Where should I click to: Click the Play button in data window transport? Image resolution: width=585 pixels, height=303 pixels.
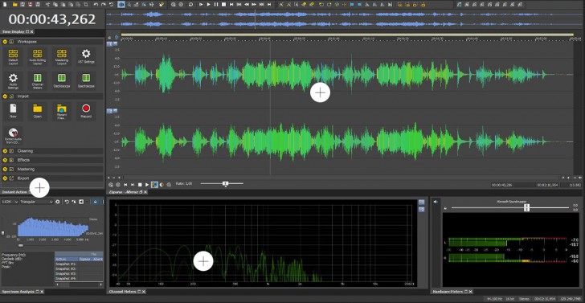[147, 184]
